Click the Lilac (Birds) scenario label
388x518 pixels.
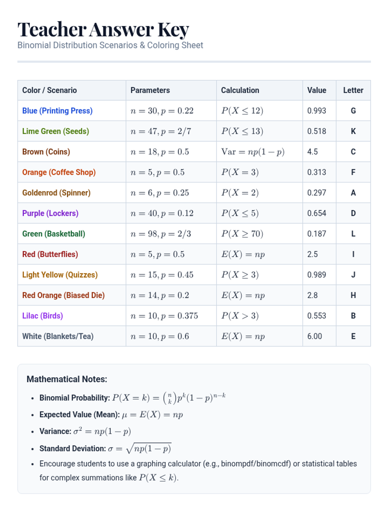(x=42, y=316)
